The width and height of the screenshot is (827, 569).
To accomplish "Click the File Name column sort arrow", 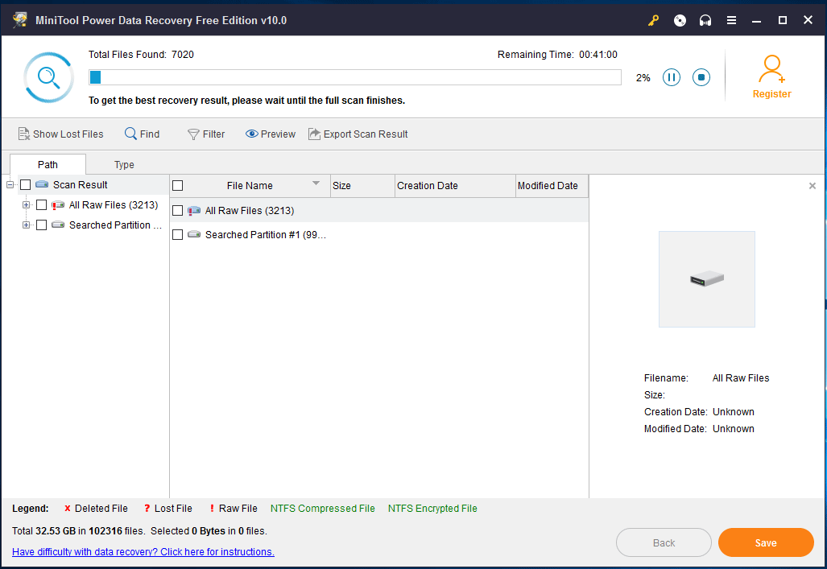I will [316, 183].
